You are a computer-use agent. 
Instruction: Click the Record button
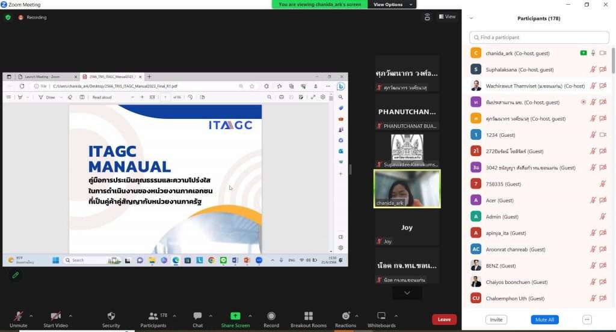[x=271, y=319]
